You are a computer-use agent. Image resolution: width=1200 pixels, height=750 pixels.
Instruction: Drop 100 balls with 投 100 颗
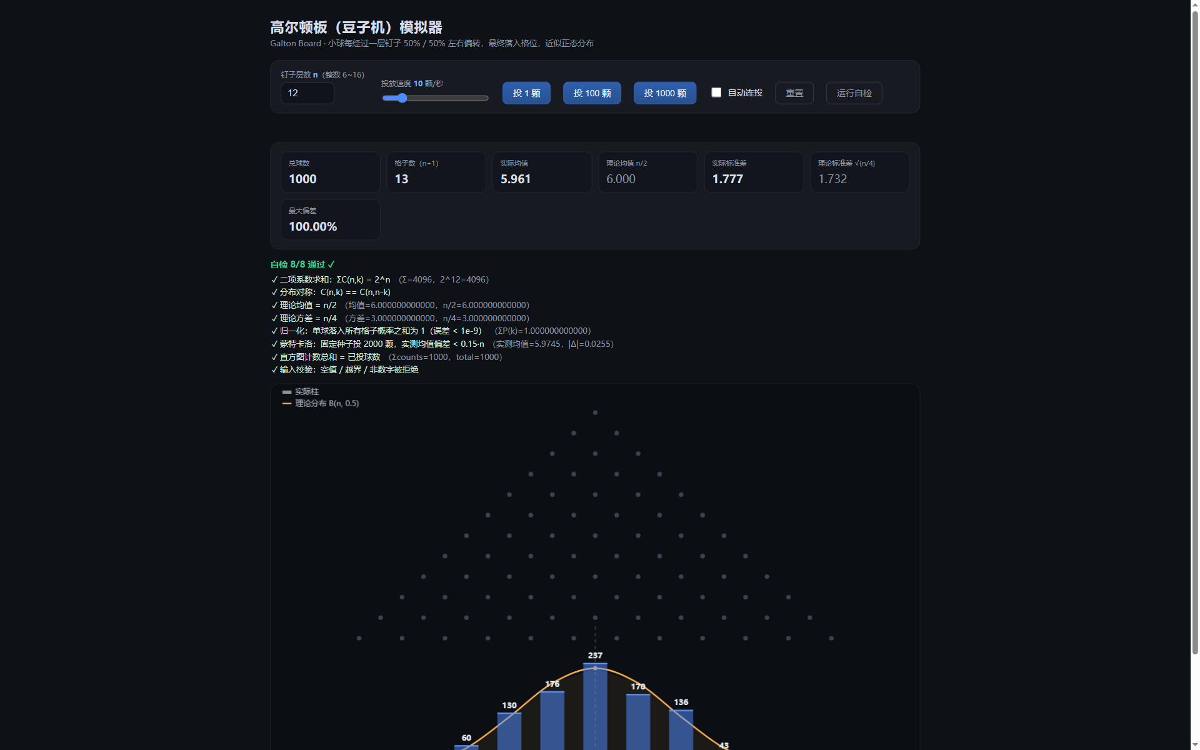click(x=592, y=93)
